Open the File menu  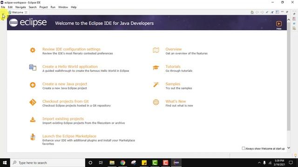coord(3,7)
